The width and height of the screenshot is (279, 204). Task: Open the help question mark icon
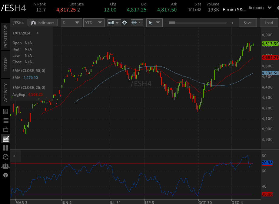(x=5, y=175)
